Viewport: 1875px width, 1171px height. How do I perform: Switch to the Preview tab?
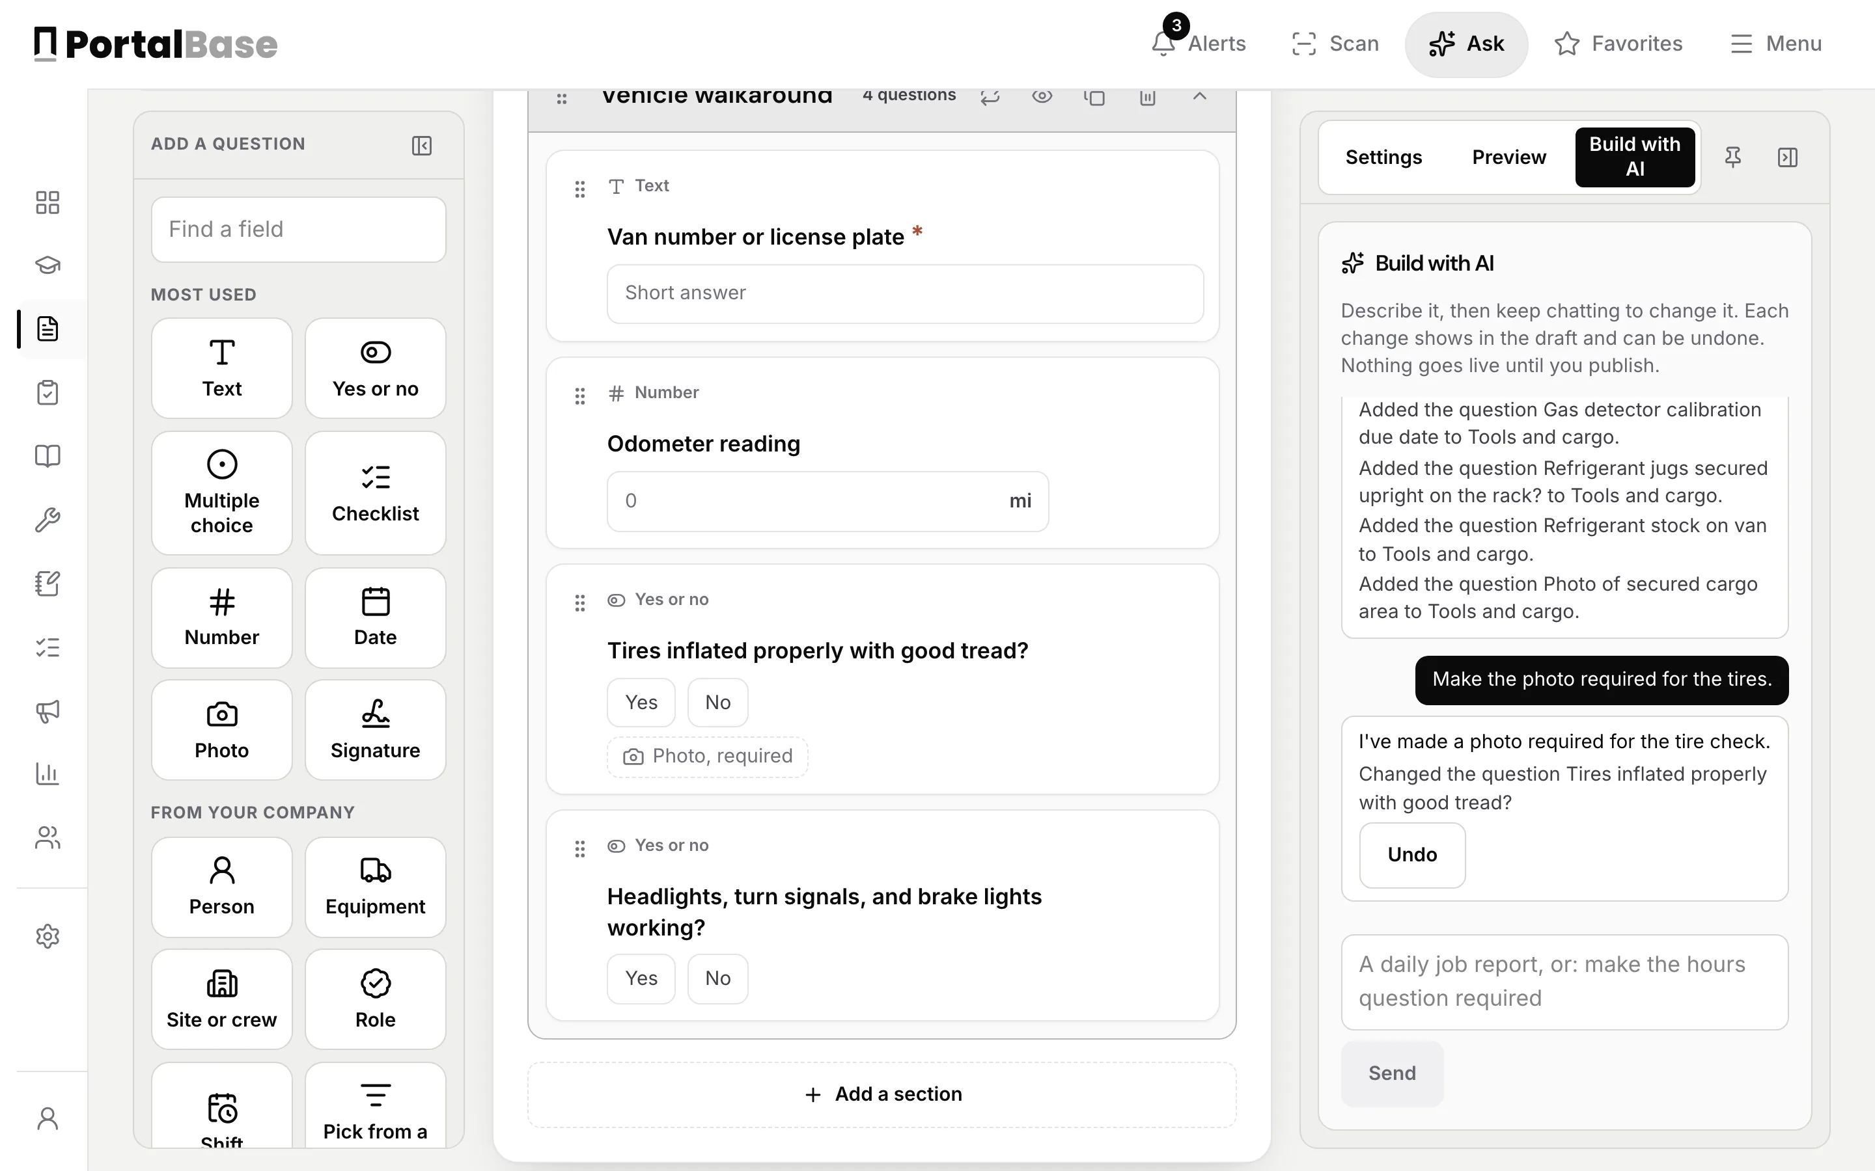click(x=1508, y=157)
